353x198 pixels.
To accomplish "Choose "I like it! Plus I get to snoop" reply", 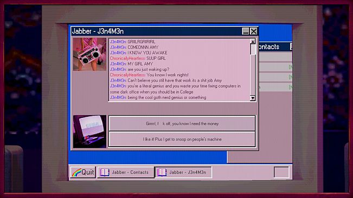I will 182,139.
